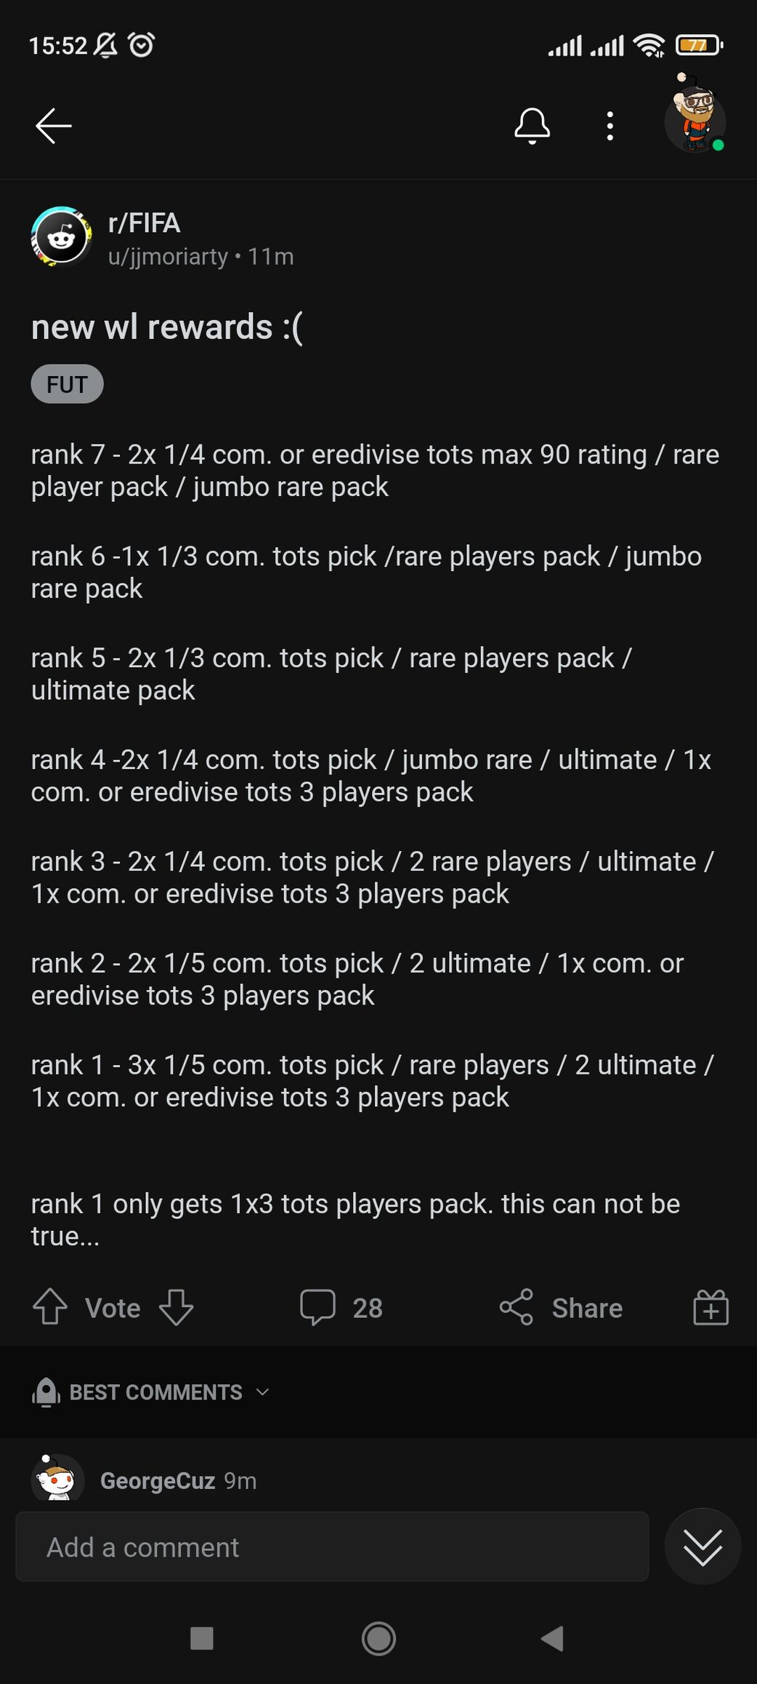Open the r/FIFA community icon
The image size is (757, 1684).
click(61, 237)
